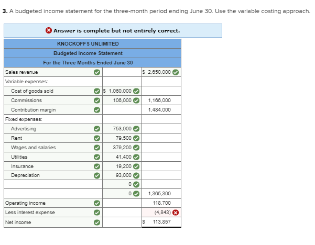The height and width of the screenshot is (245, 315).
Task: Click green check next to Sales revenue label
Action: 97,72
